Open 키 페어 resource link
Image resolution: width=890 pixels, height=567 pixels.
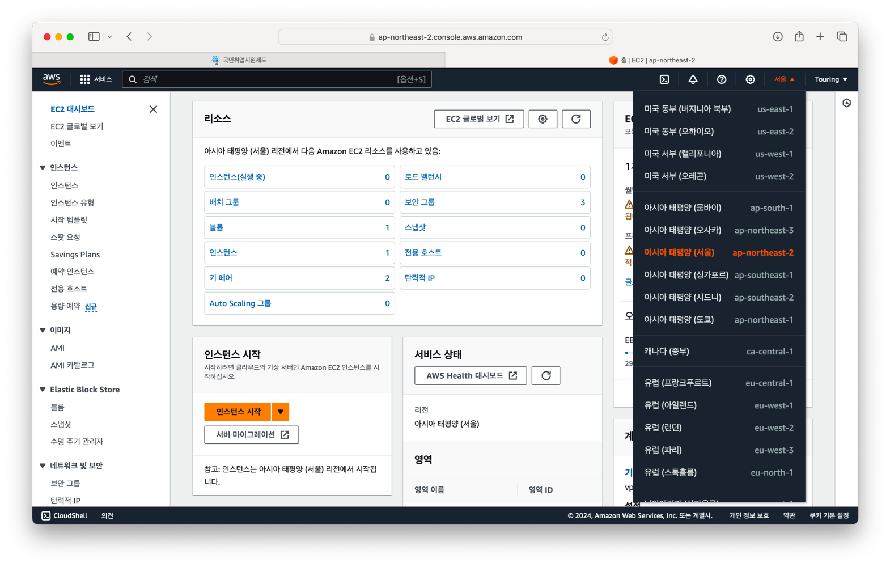[x=221, y=278]
